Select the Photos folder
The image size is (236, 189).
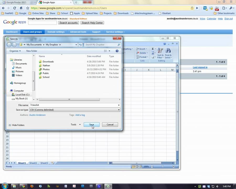click(x=46, y=69)
